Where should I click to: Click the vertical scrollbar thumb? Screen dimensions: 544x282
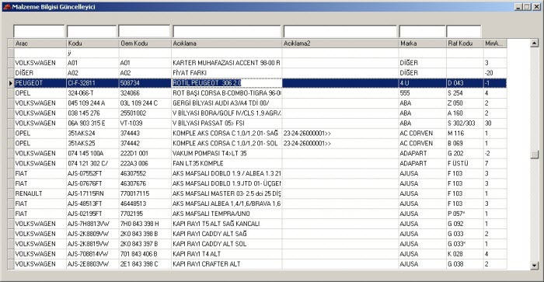(535, 155)
